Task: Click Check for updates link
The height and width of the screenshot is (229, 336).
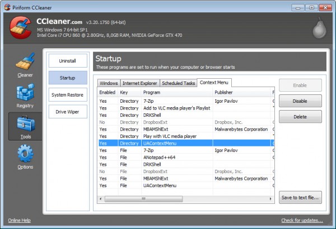Action: tap(302, 220)
